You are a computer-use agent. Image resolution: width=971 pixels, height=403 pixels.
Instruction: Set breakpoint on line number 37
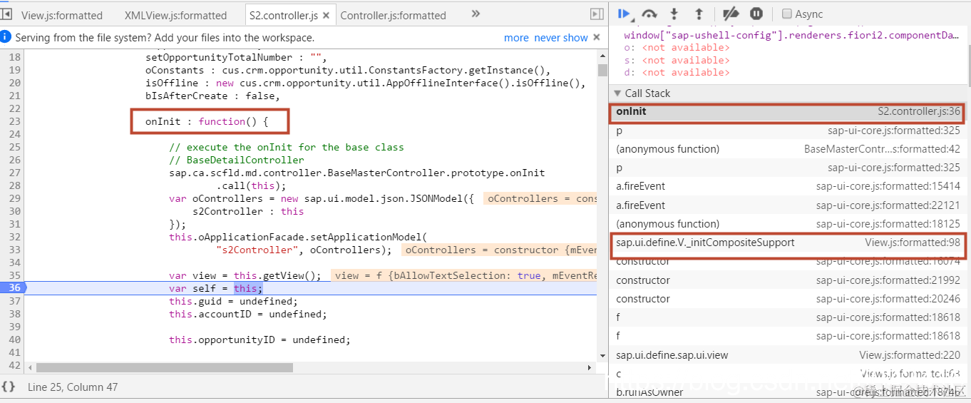coord(15,301)
